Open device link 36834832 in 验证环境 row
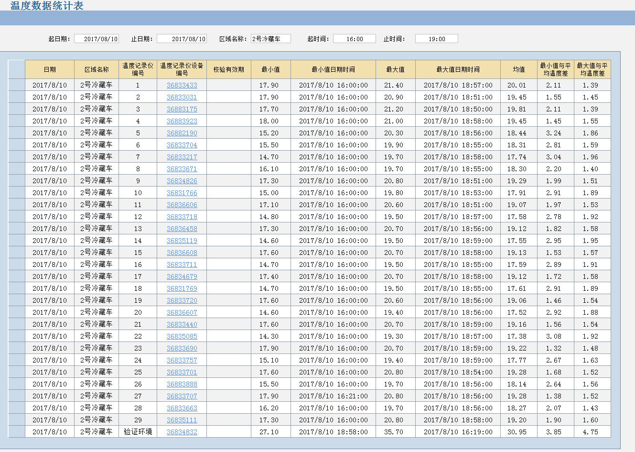 tap(182, 432)
